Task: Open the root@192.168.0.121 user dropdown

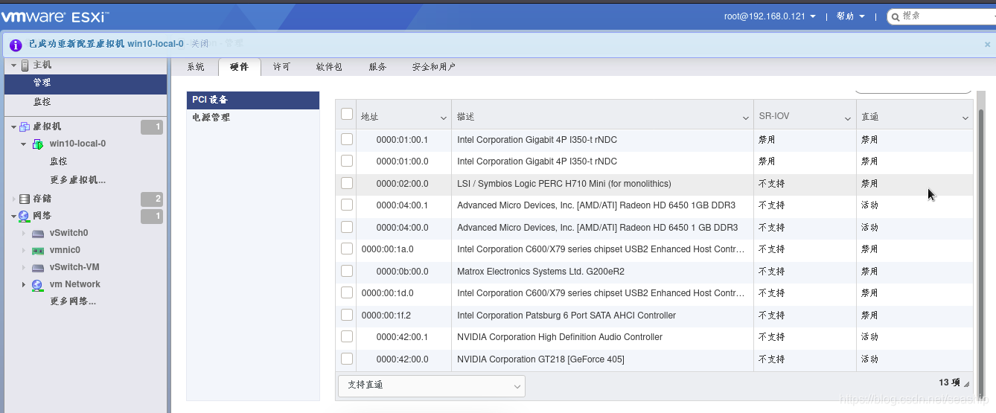Action: point(770,16)
